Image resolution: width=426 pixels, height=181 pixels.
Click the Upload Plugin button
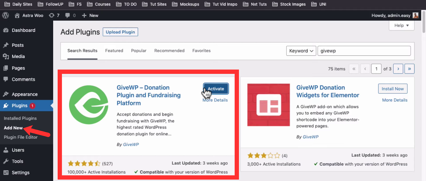(120, 32)
